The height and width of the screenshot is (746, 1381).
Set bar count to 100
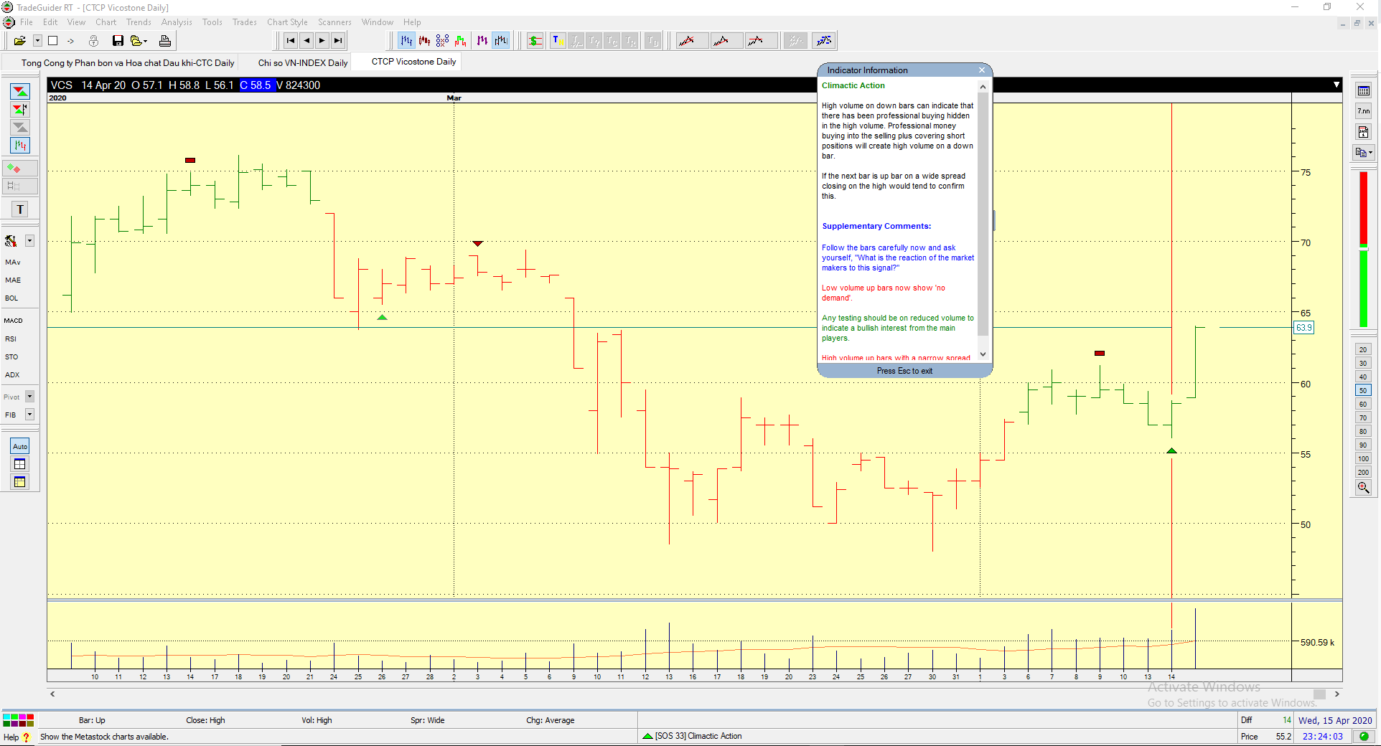point(1363,459)
